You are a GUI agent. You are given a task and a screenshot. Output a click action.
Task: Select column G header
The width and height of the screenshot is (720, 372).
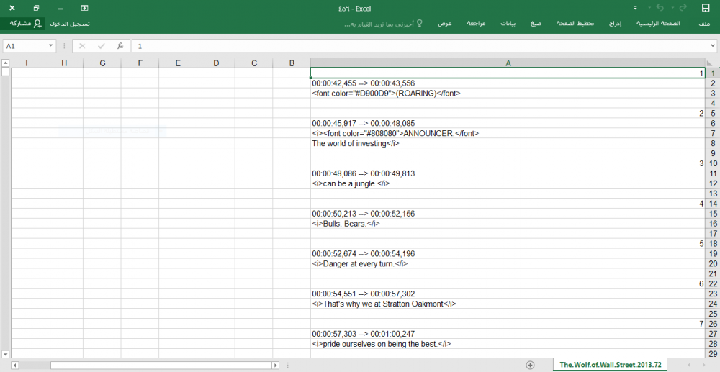tap(102, 63)
